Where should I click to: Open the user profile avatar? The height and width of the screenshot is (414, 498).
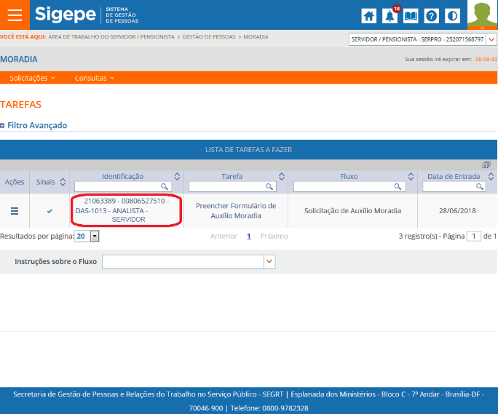(x=482, y=13)
